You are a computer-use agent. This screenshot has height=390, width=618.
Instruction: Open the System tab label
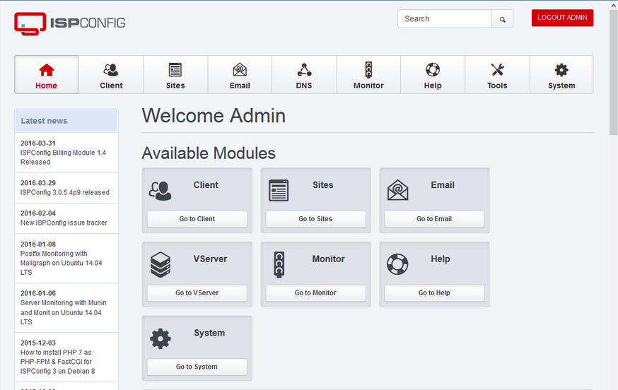tap(561, 85)
